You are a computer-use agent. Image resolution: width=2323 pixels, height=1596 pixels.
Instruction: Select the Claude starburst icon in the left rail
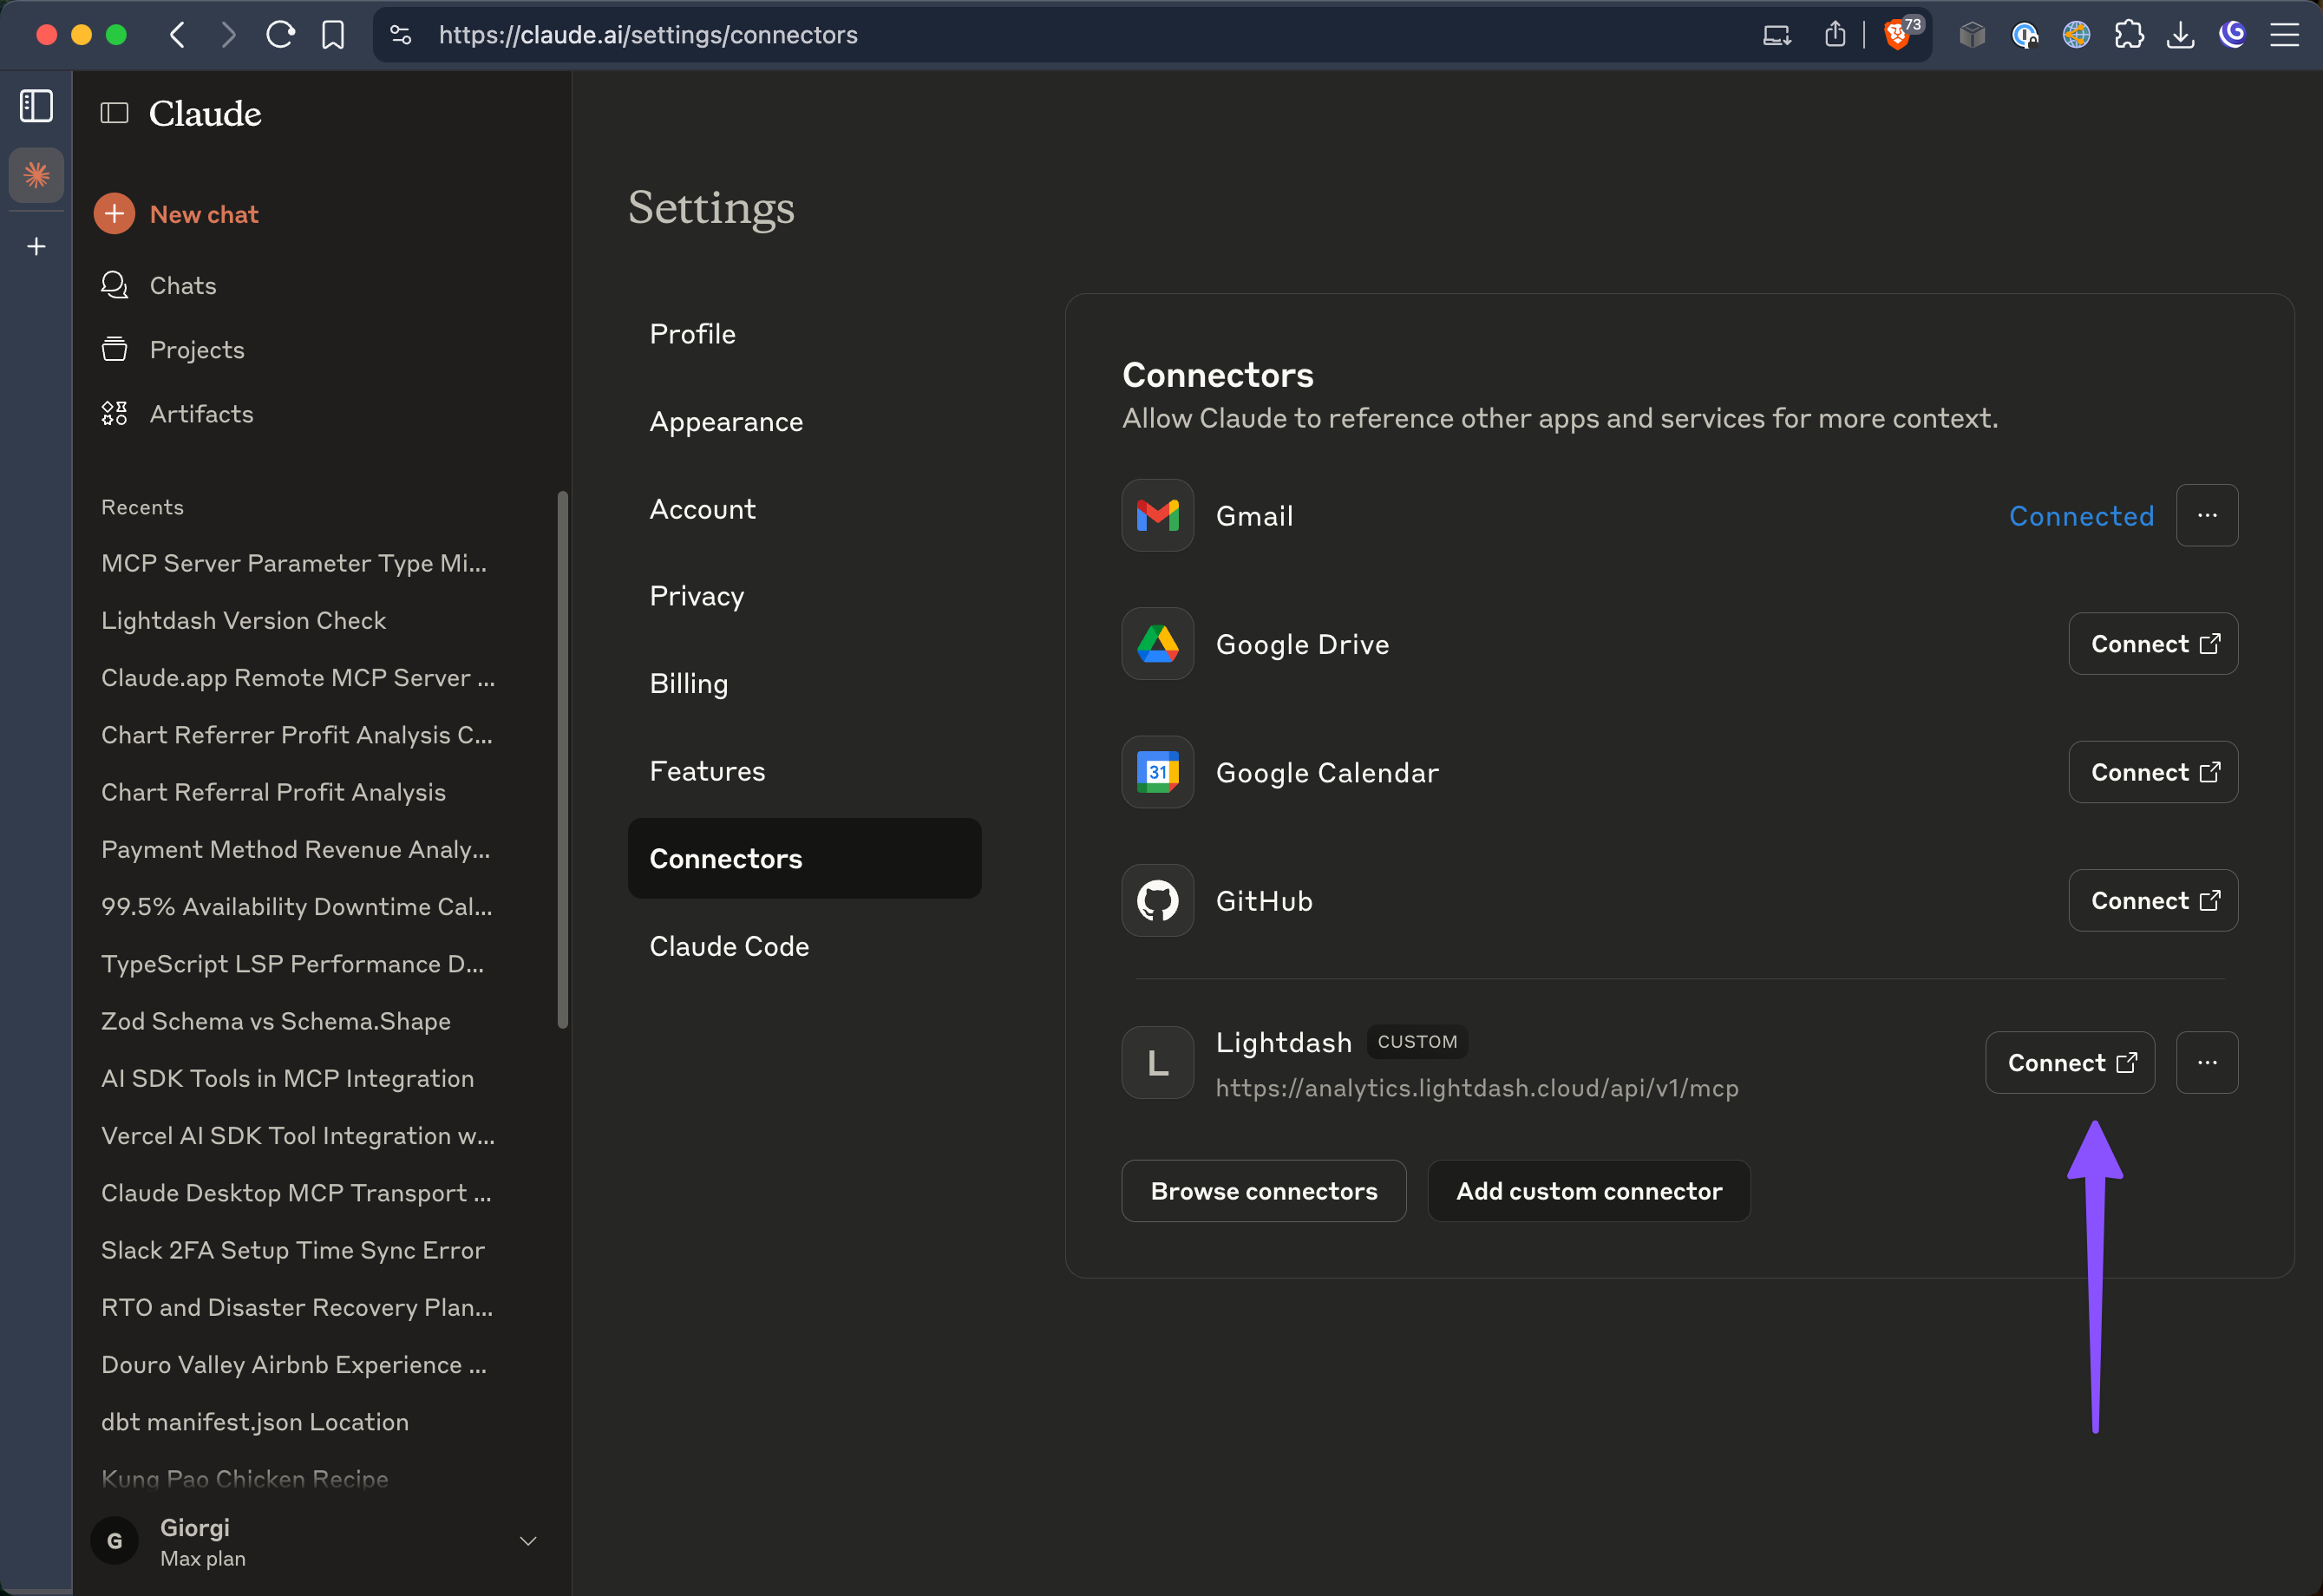click(36, 175)
